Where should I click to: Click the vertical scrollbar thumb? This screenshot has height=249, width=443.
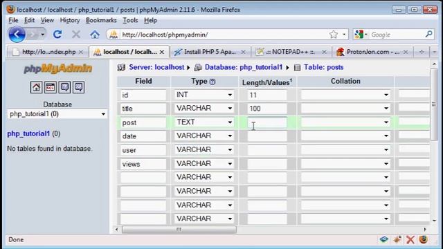pos(434,104)
